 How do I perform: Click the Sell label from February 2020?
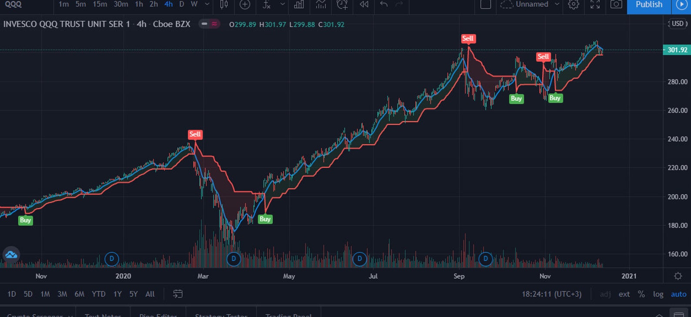pyautogui.click(x=195, y=134)
